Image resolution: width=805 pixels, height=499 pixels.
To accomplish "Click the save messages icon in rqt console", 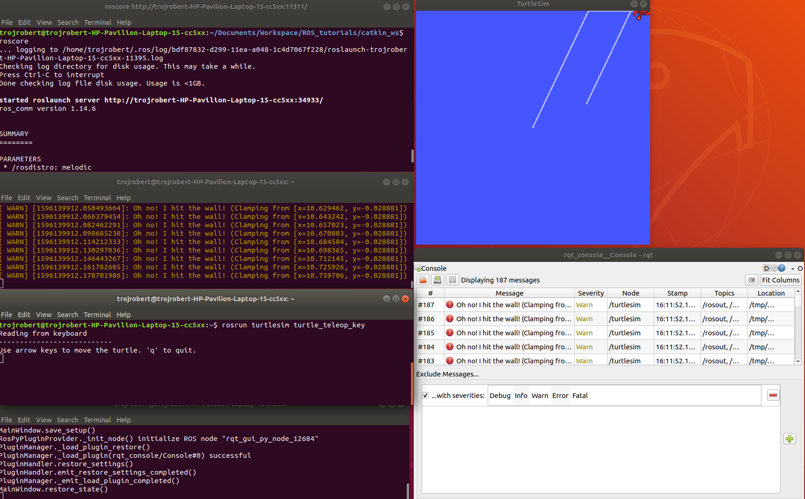I will (438, 280).
